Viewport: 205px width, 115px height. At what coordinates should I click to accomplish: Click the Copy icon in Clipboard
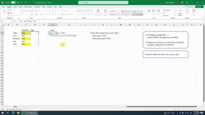click(8, 13)
